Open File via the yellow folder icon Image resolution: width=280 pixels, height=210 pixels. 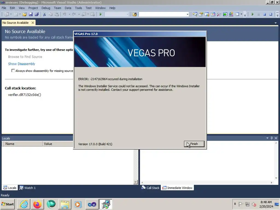[25, 14]
